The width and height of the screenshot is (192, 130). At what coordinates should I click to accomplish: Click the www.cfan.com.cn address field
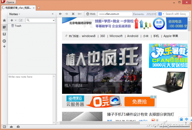tap(115, 14)
